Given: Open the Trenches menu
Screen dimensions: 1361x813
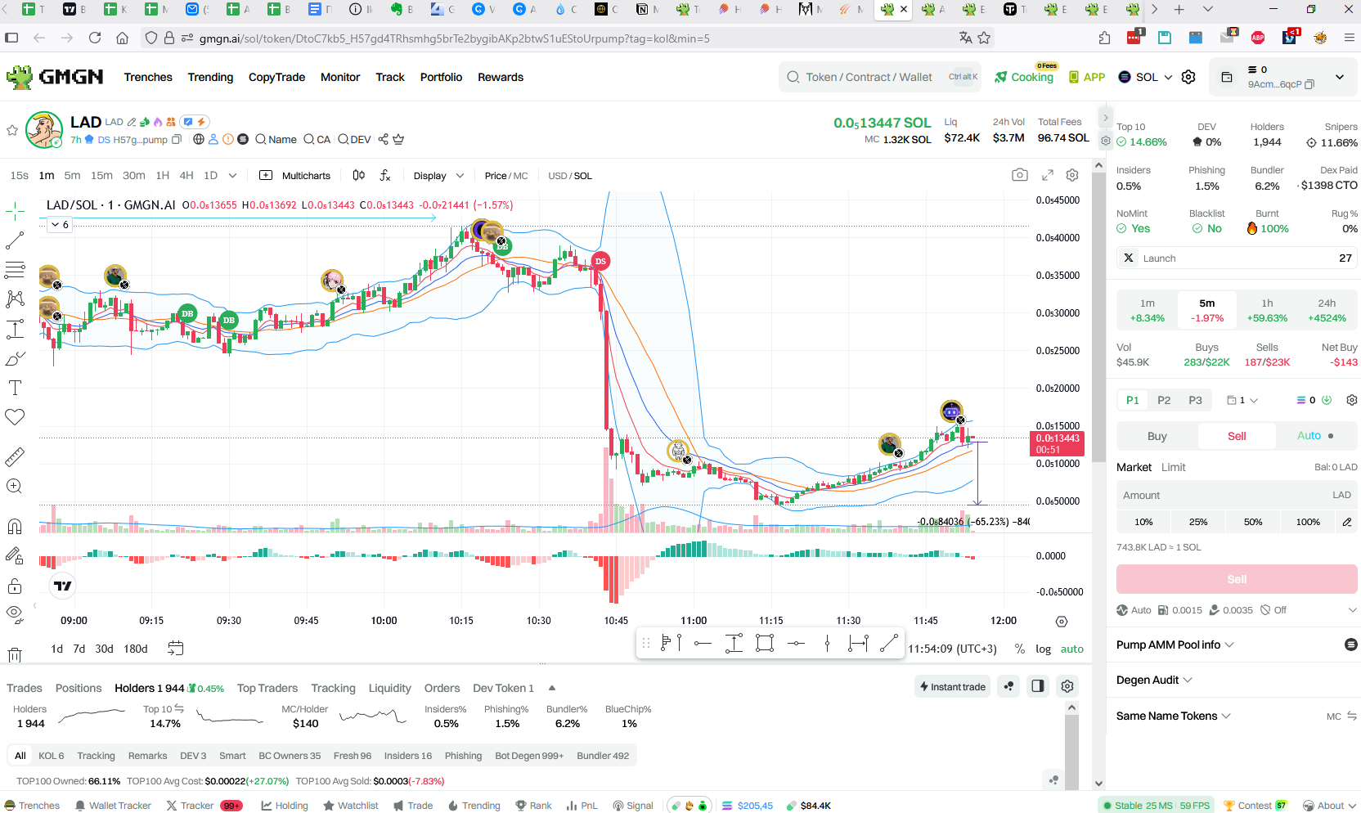Looking at the screenshot, I should (148, 77).
